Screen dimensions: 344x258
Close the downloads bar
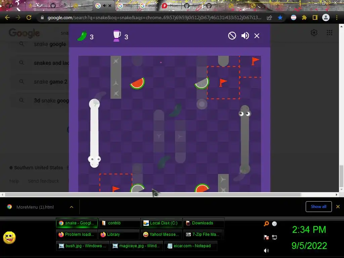pos(338,207)
